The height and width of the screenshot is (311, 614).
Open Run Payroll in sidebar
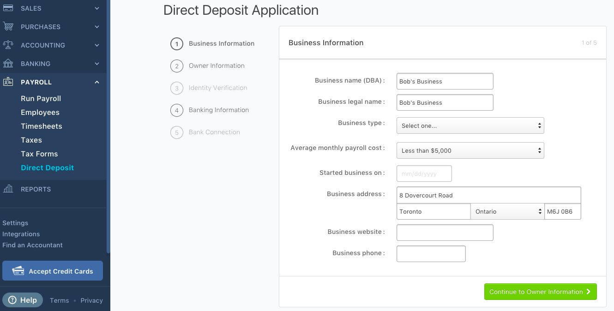(x=41, y=98)
